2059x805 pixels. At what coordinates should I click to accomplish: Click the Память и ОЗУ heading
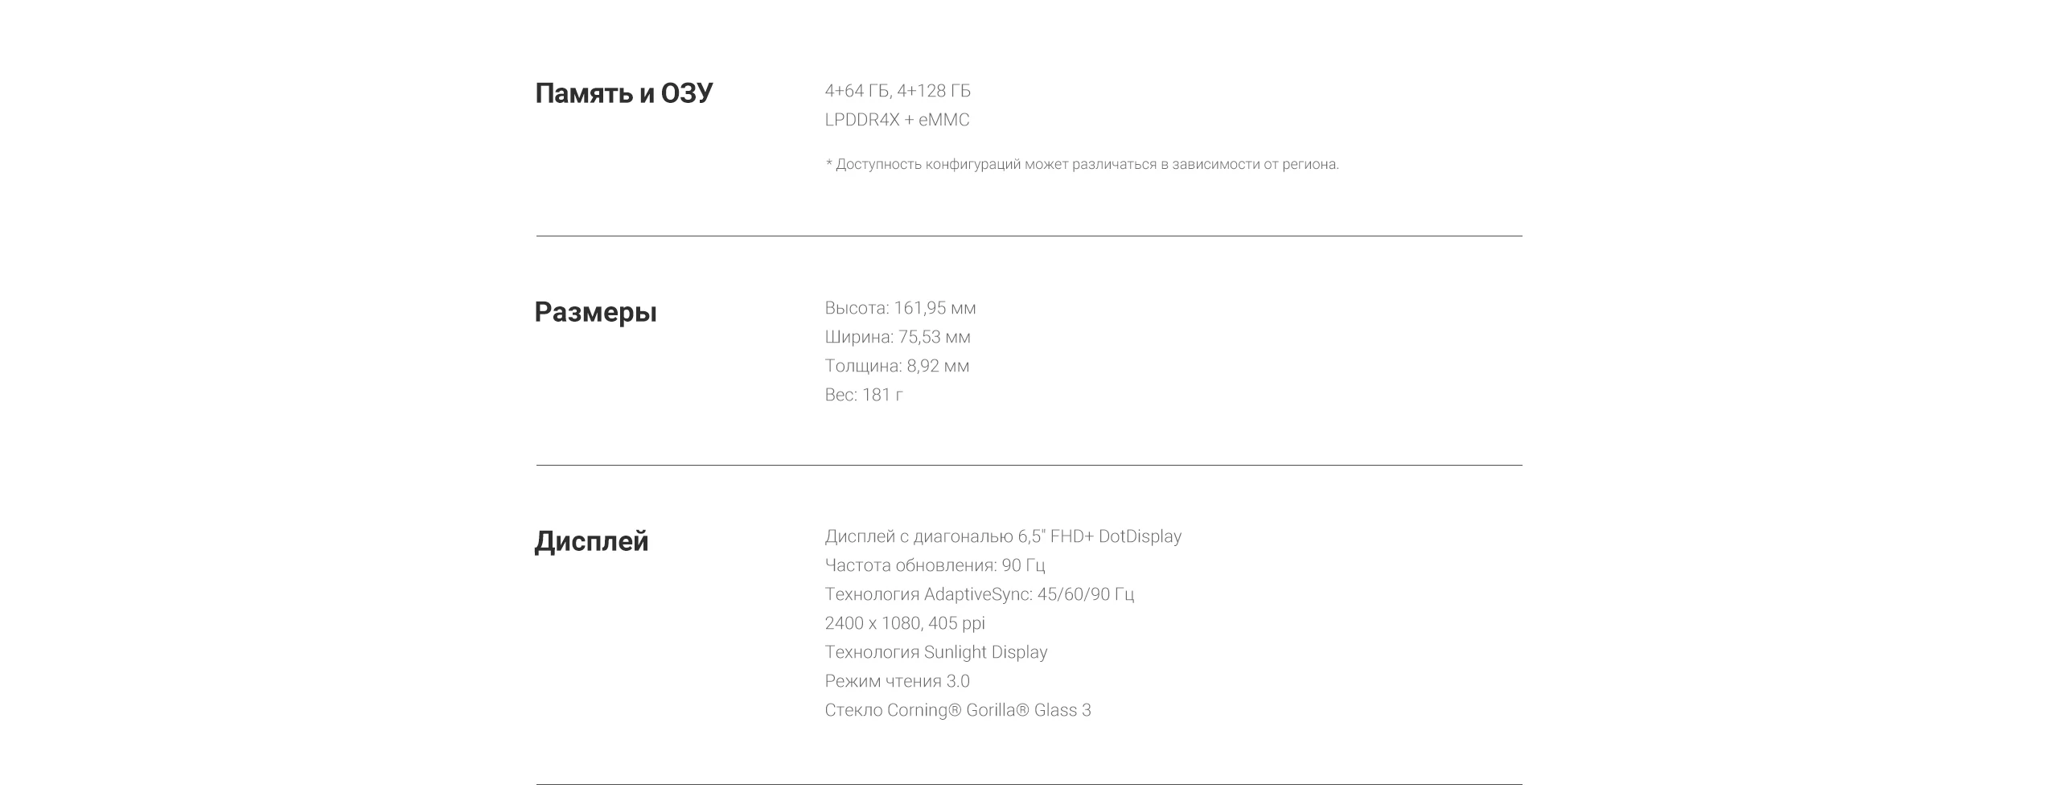click(623, 93)
